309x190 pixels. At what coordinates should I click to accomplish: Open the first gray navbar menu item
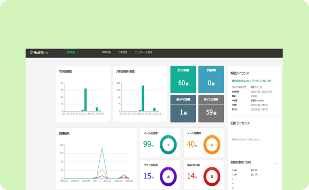pyautogui.click(x=106, y=52)
